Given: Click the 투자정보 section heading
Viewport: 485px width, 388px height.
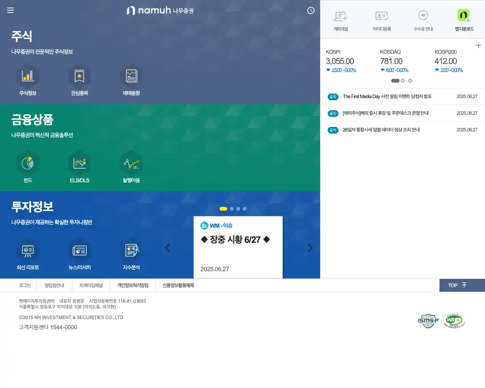Looking at the screenshot, I should [32, 207].
